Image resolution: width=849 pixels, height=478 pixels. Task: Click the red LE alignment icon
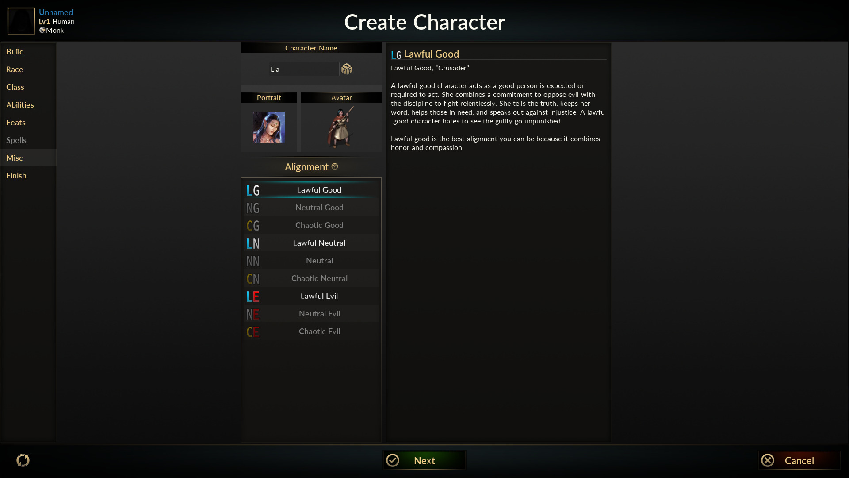(x=253, y=296)
